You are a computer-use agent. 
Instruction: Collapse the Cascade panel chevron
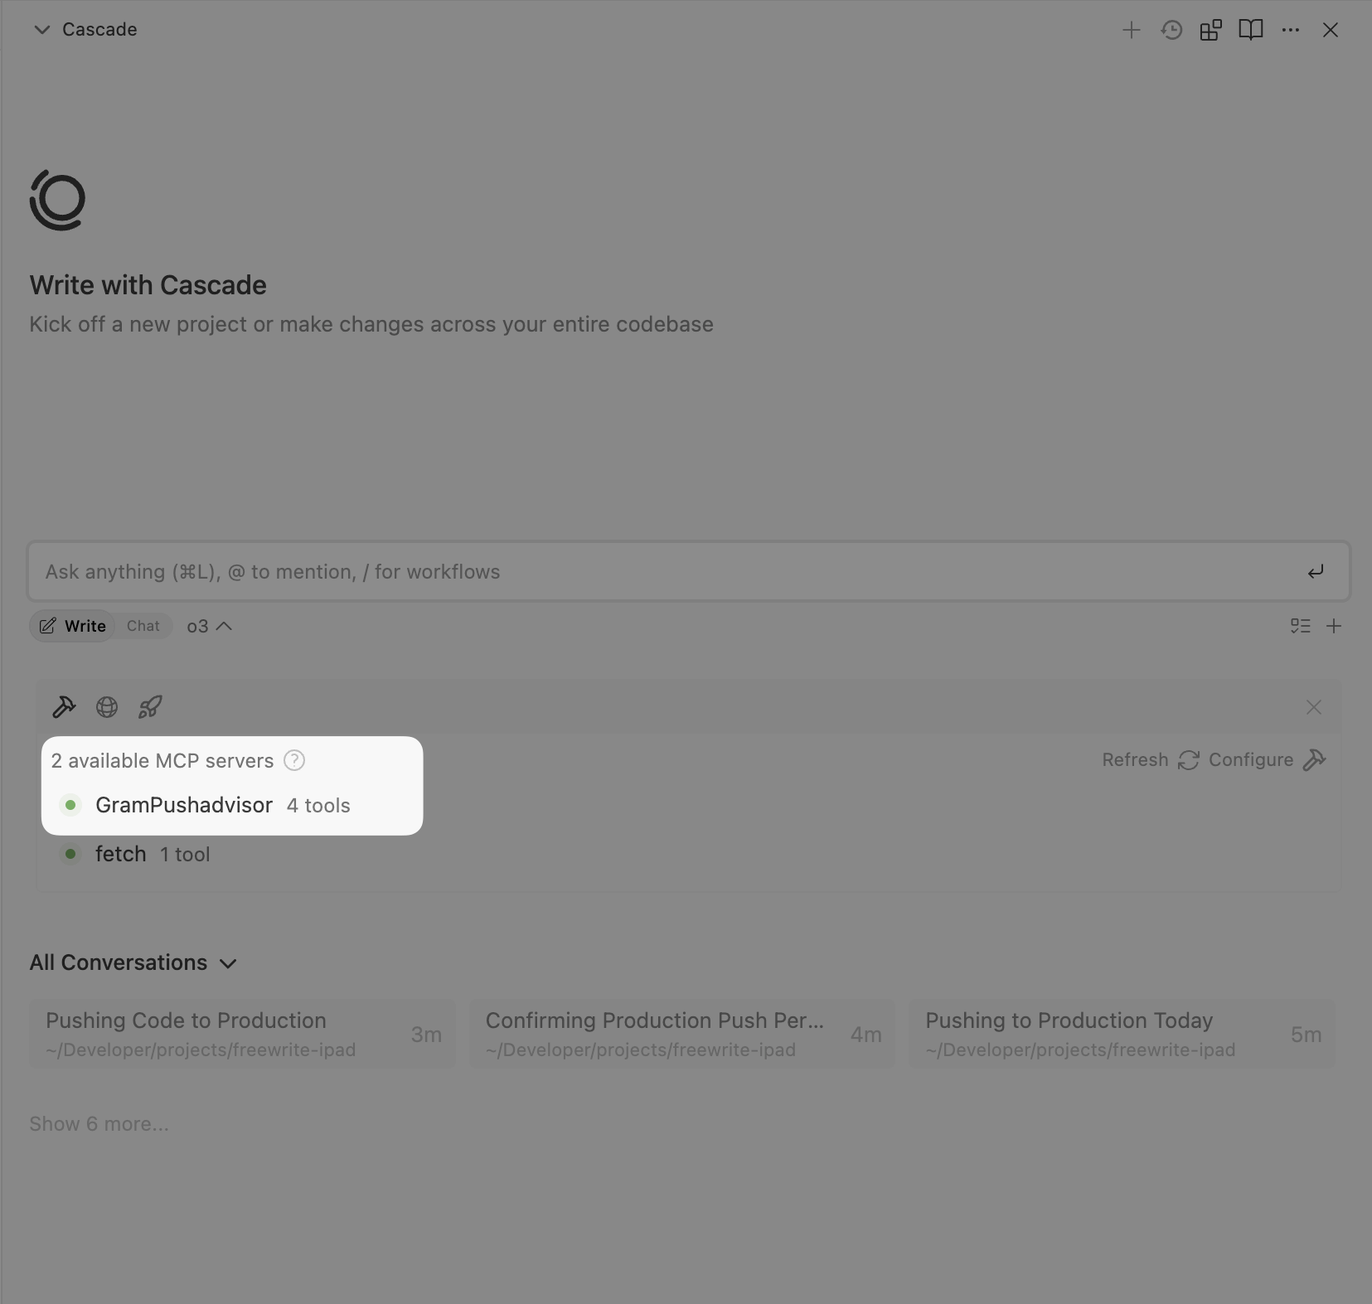click(x=41, y=30)
